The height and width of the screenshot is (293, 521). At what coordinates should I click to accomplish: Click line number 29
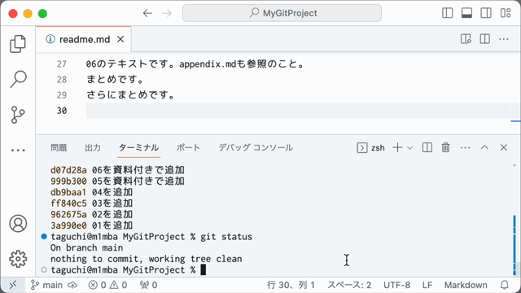(62, 95)
